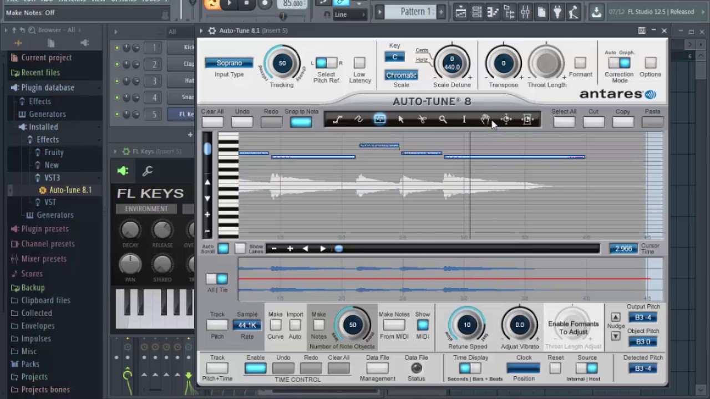The image size is (710, 399).
Task: Click the Record transport button
Action: click(x=265, y=4)
